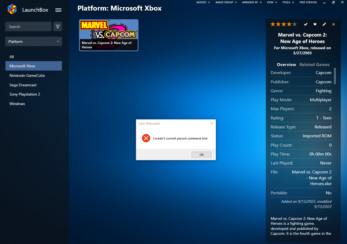Open the Badges dropdown menu
Viewport: 347px width, 244px height.
(x=203, y=2)
